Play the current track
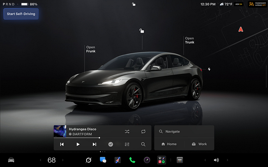This screenshot has height=167, width=268. (x=78, y=144)
